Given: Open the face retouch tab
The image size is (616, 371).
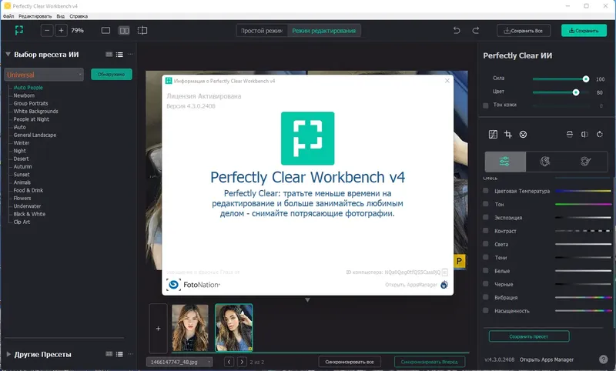Looking at the screenshot, I should 545,162.
